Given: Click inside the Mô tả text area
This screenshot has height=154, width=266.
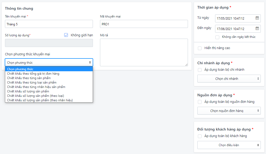Looking at the screenshot, I should point(144,52).
